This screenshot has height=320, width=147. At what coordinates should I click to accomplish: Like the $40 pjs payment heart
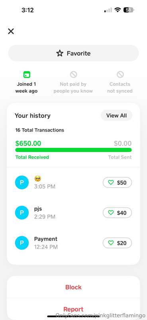click(x=111, y=213)
